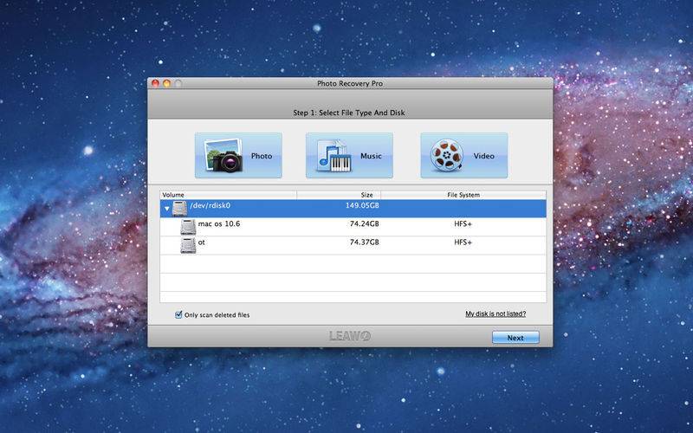Click the 74.37GB size value

(x=364, y=242)
